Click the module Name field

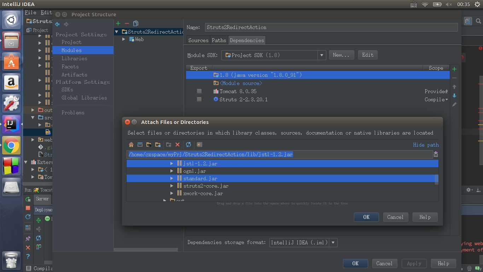click(x=331, y=27)
